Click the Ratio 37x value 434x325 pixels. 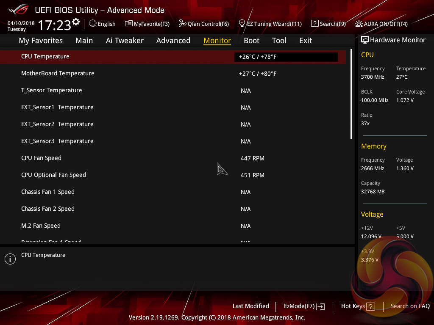pyautogui.click(x=365, y=124)
